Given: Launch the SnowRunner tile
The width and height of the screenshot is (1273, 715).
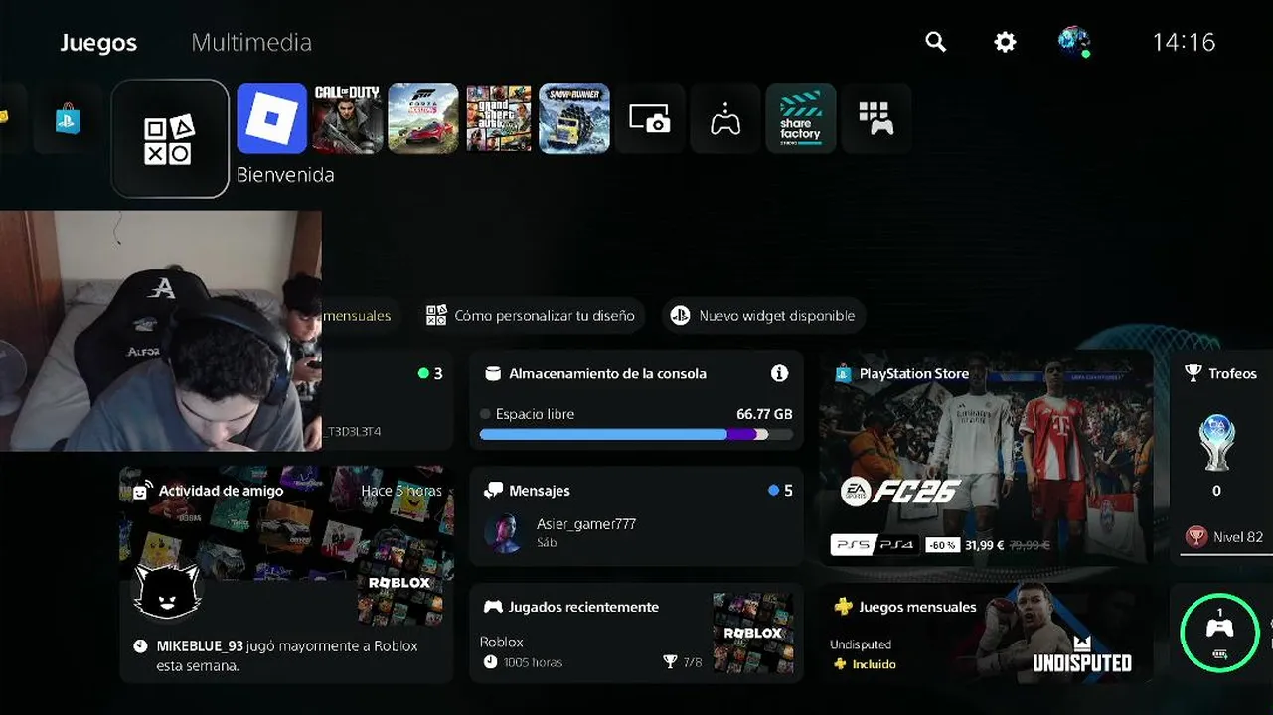Looking at the screenshot, I should (573, 118).
